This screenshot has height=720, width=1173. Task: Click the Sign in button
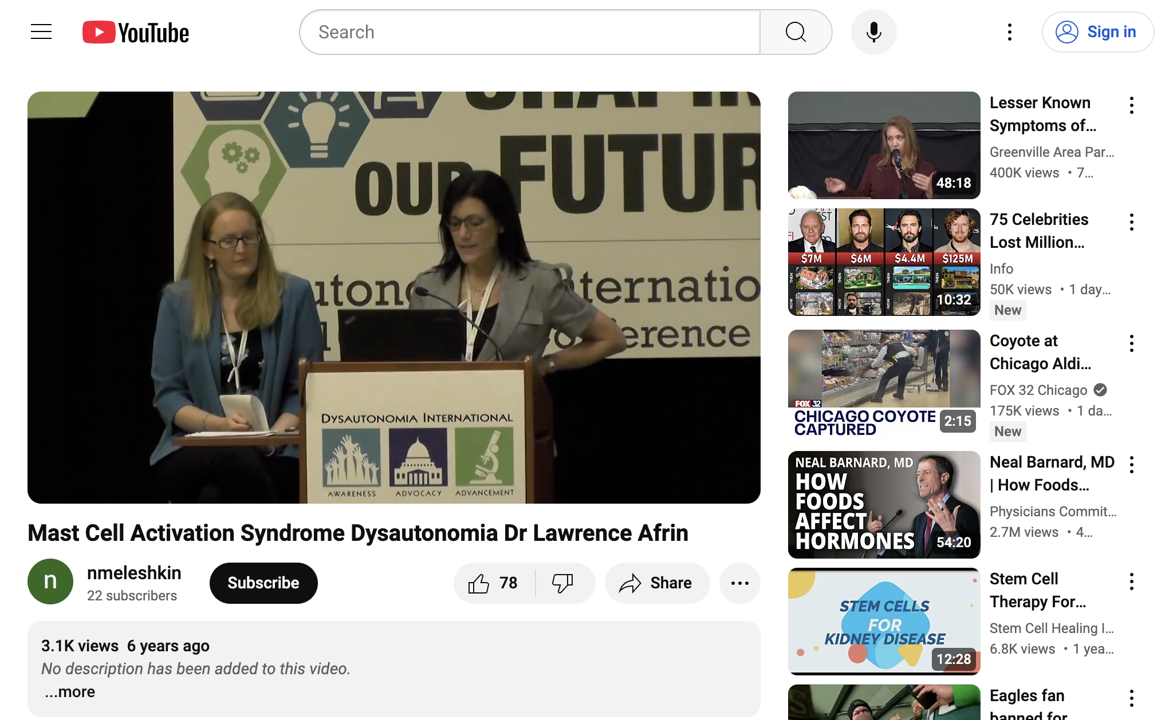point(1097,32)
